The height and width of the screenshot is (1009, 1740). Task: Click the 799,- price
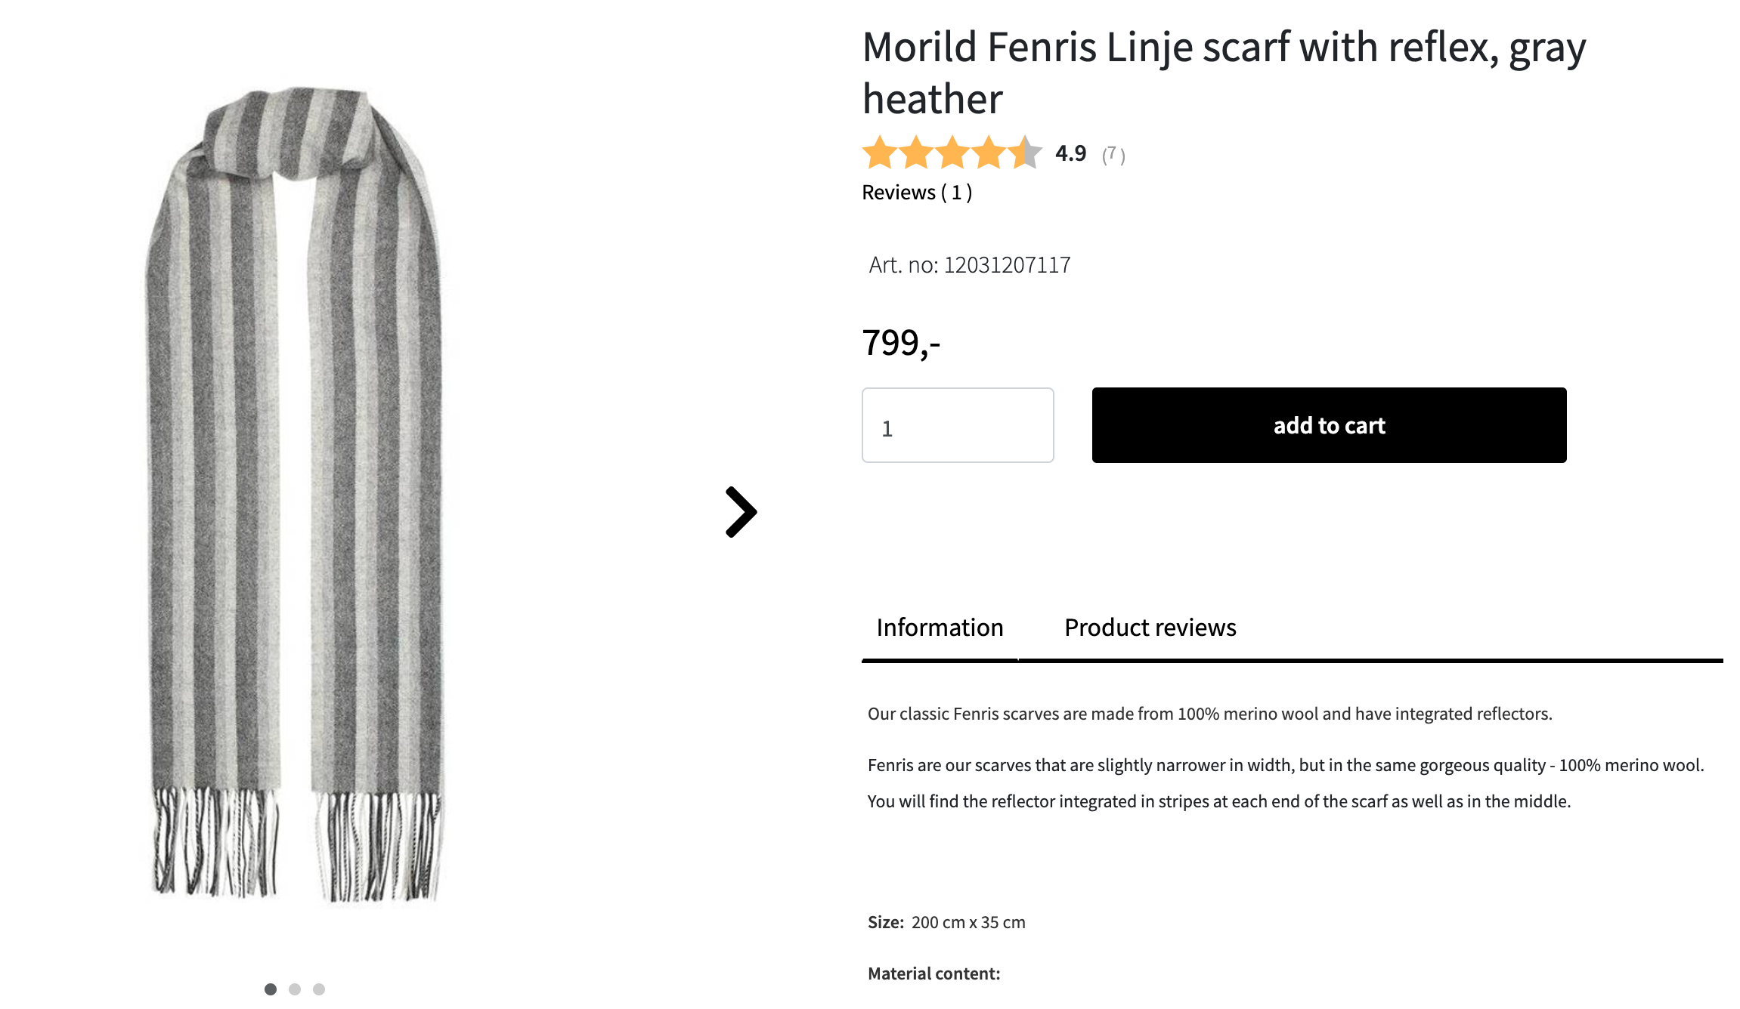click(x=901, y=343)
